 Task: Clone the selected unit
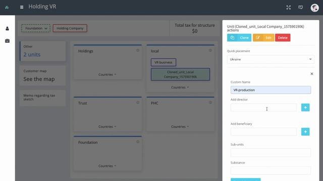tap(239, 38)
